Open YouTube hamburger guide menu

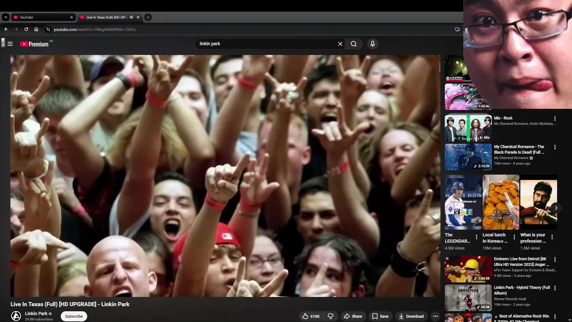pyautogui.click(x=10, y=44)
